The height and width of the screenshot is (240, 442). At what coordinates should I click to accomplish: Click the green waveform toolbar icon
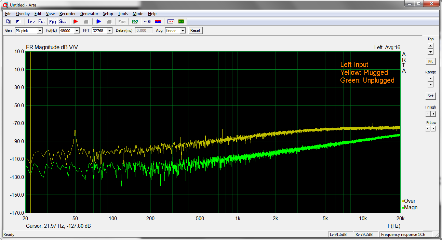pos(181,22)
